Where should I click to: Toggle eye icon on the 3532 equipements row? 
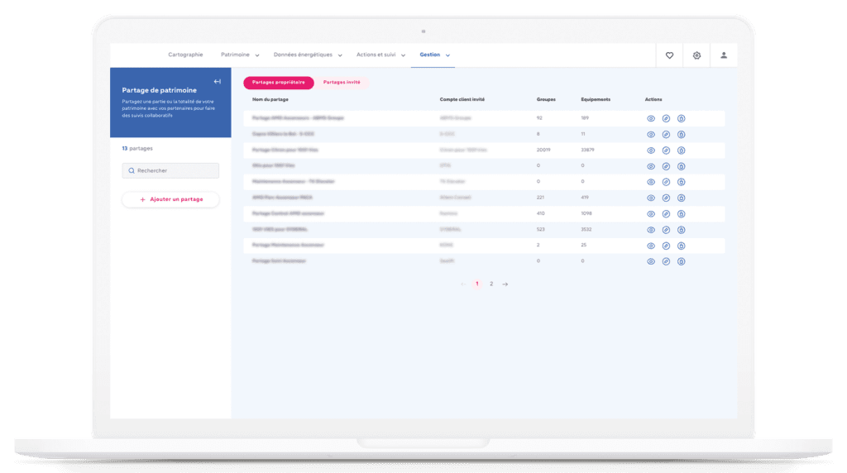point(651,230)
